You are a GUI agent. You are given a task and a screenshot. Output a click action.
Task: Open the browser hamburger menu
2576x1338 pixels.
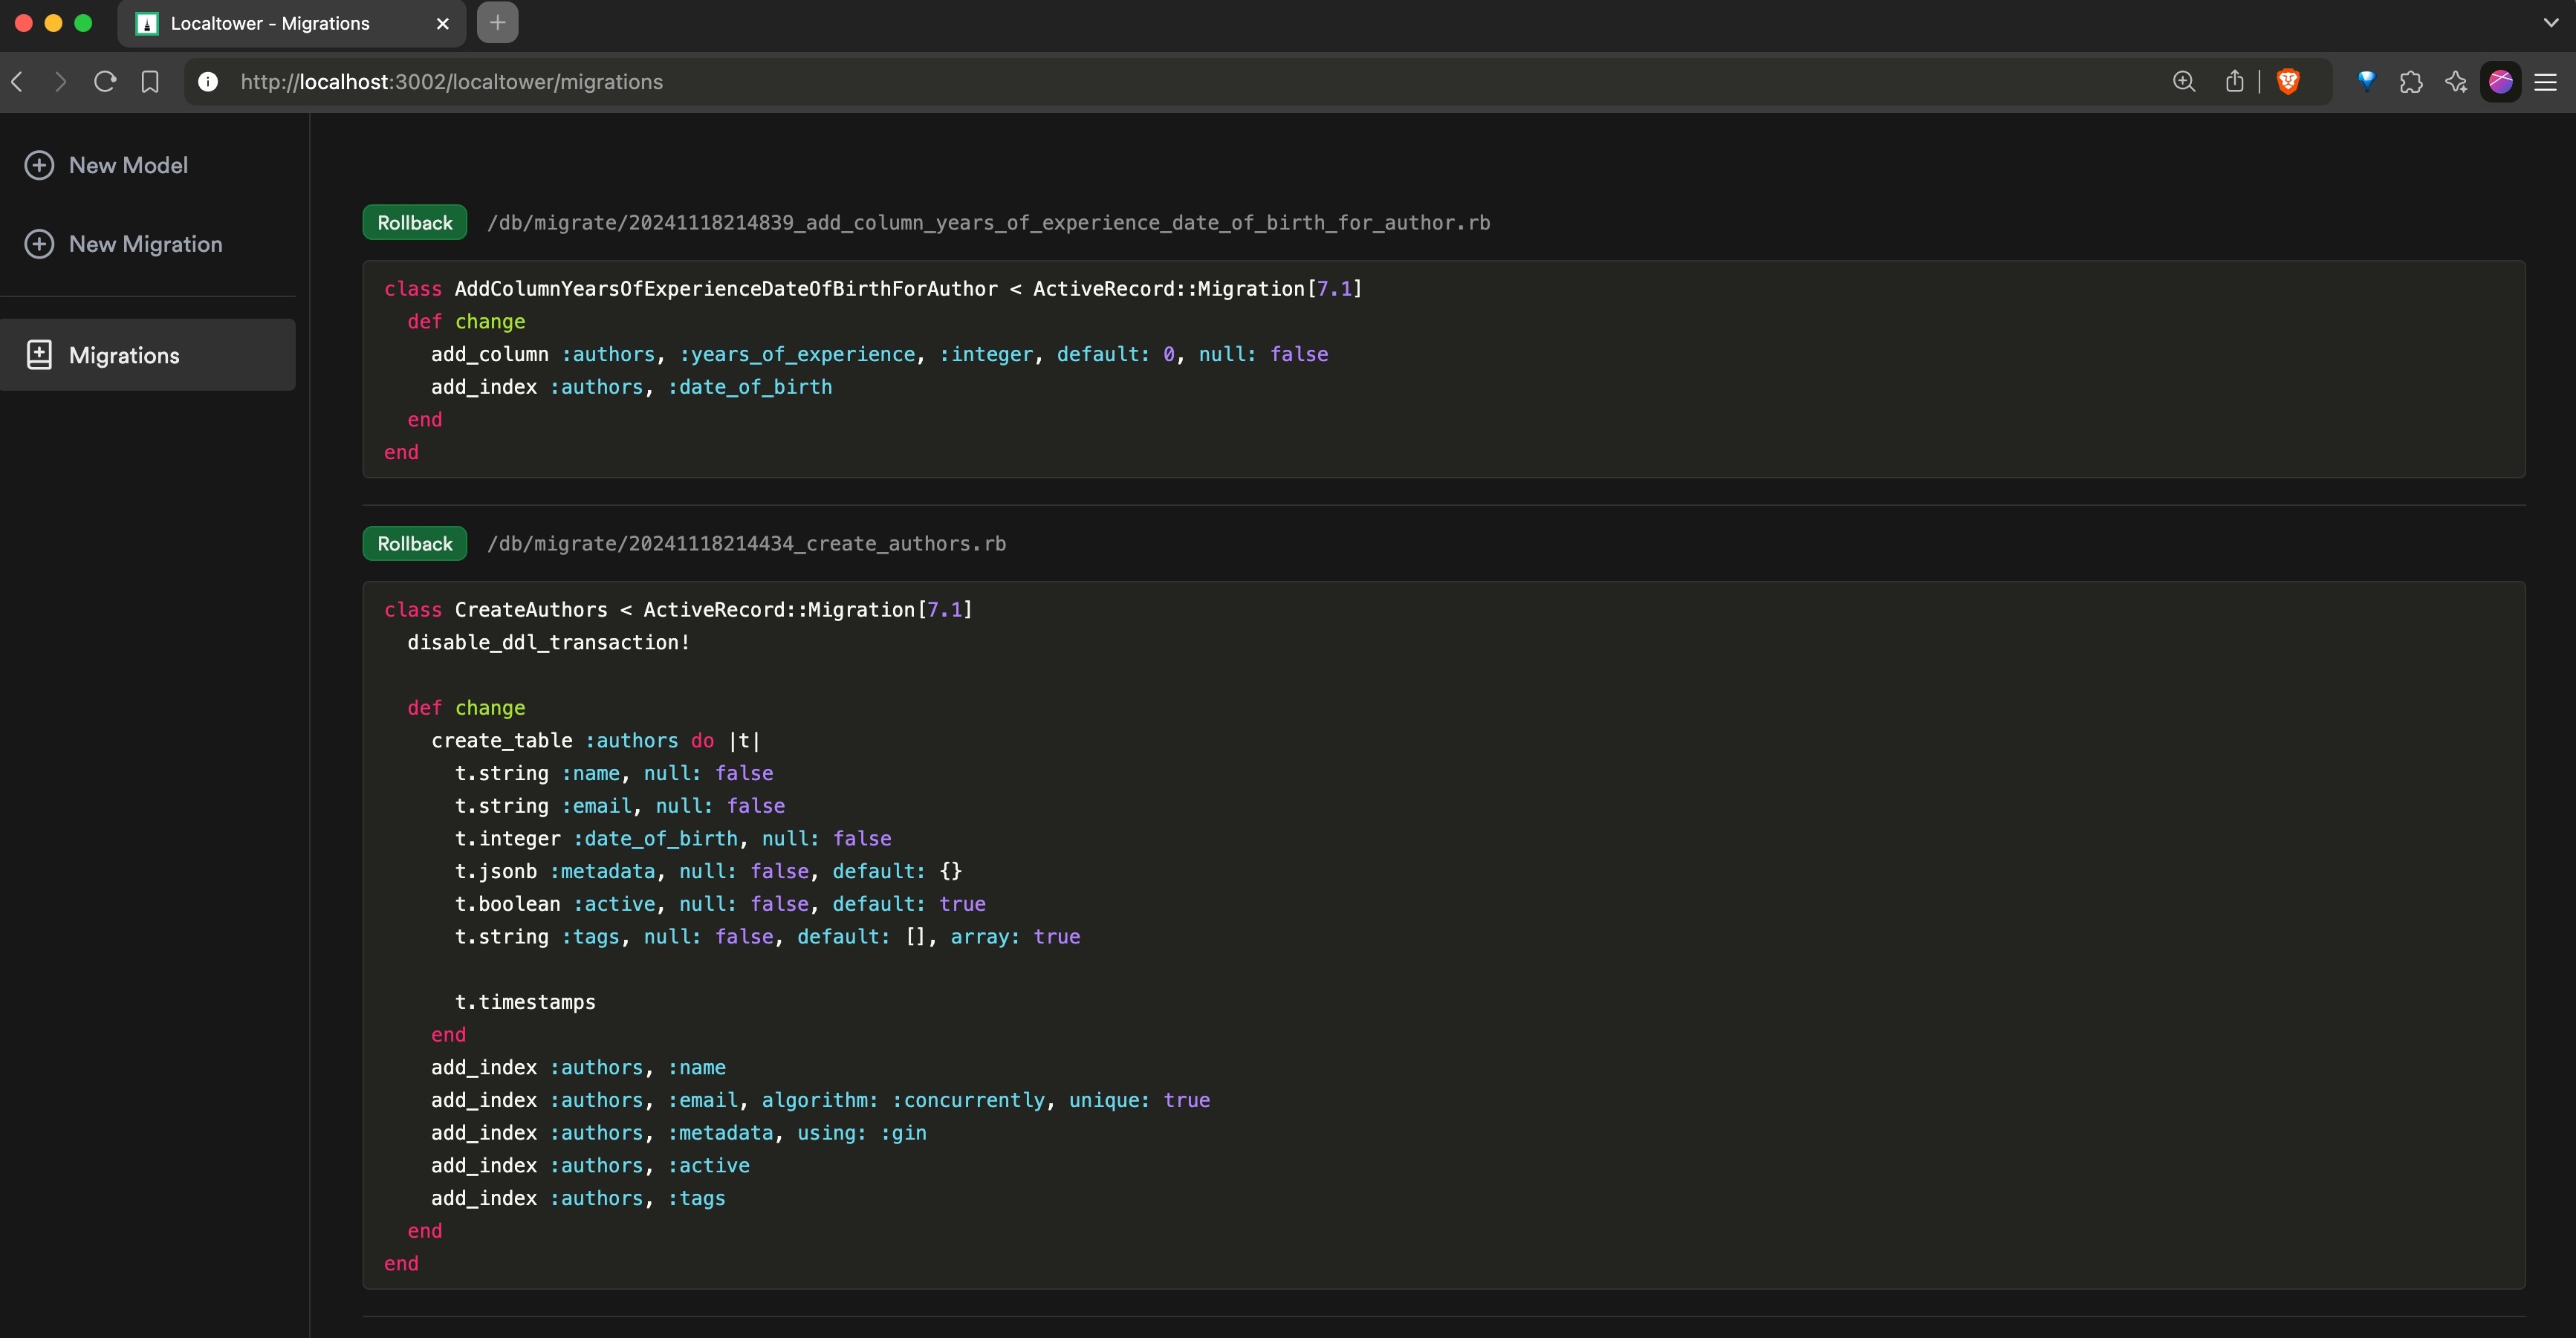[2545, 82]
